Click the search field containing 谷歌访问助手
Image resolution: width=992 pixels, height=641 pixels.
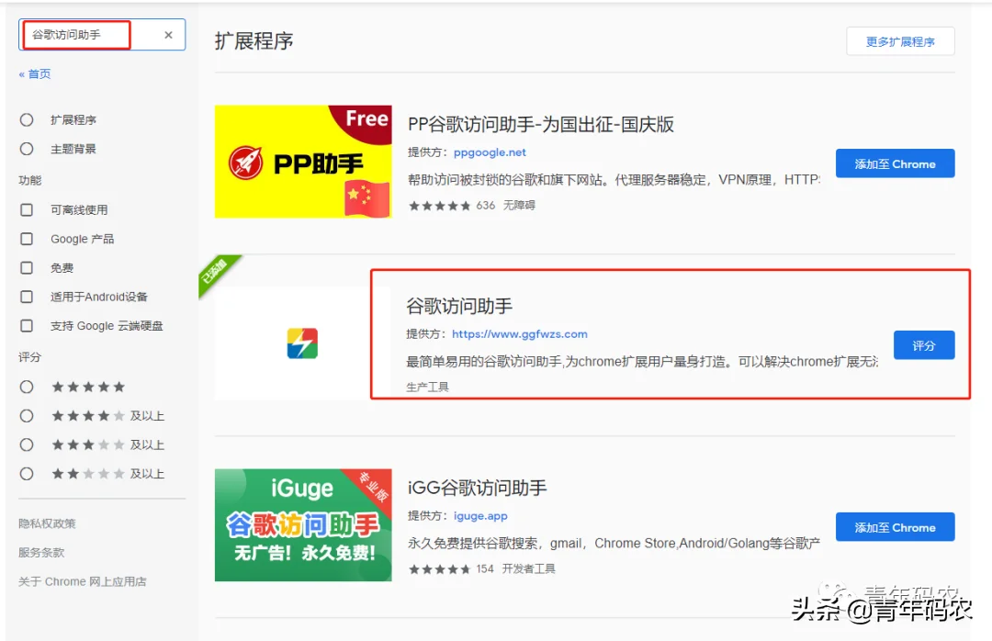(x=102, y=35)
